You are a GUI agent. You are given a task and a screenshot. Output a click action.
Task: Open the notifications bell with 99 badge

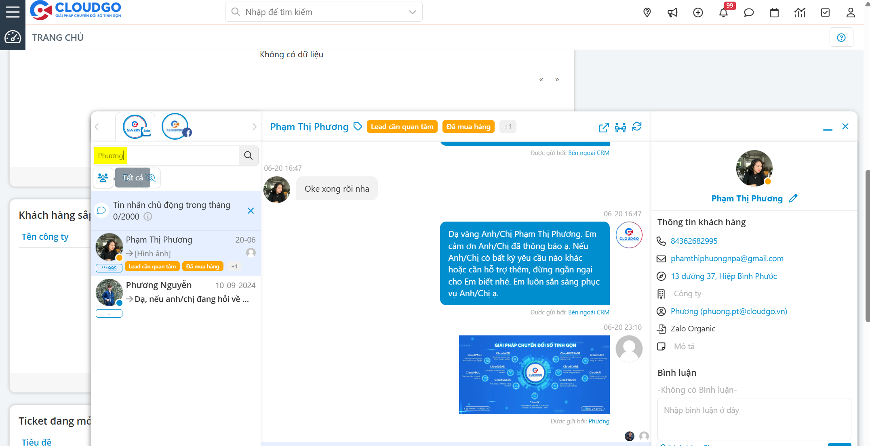pos(723,13)
